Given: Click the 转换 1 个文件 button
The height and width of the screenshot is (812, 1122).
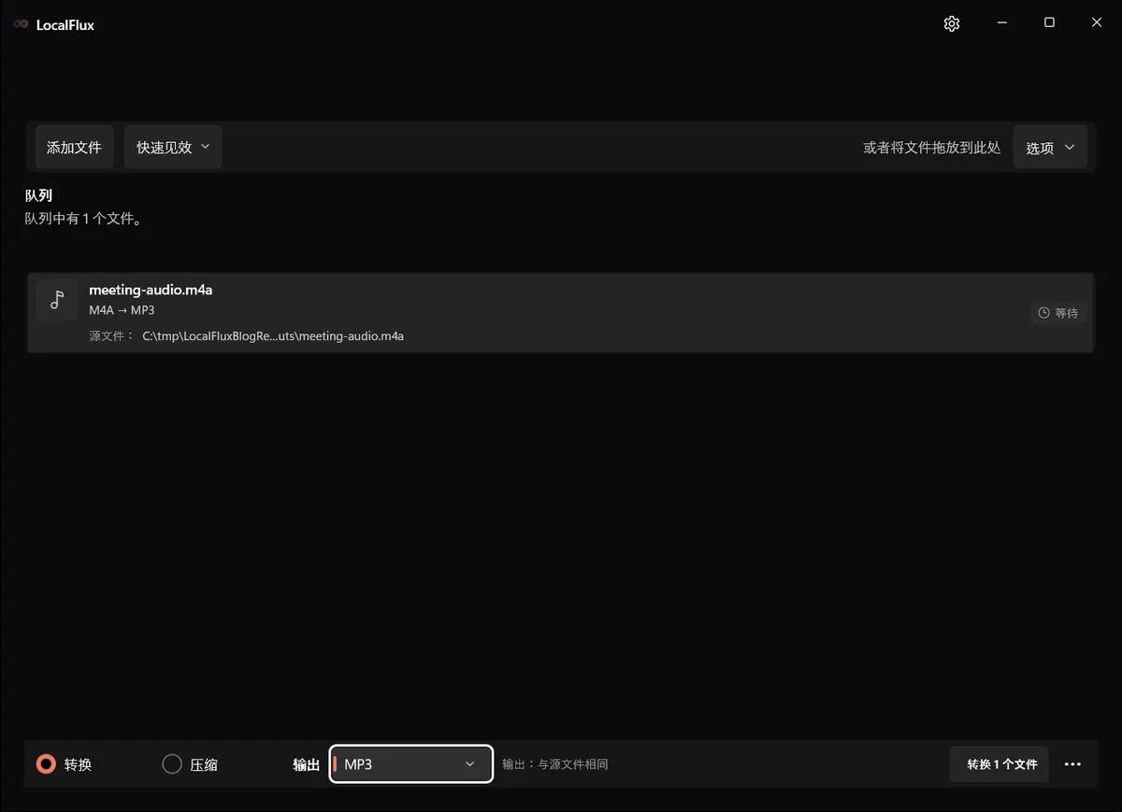Looking at the screenshot, I should [x=1000, y=764].
